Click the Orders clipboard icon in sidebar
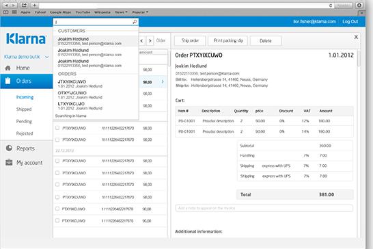 8,81
